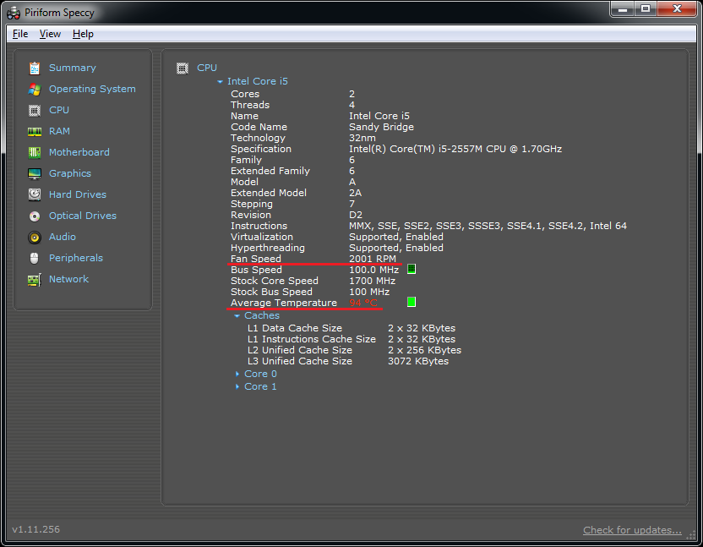Image resolution: width=703 pixels, height=547 pixels.
Task: Click the i5-2557M Specification value
Action: (455, 149)
